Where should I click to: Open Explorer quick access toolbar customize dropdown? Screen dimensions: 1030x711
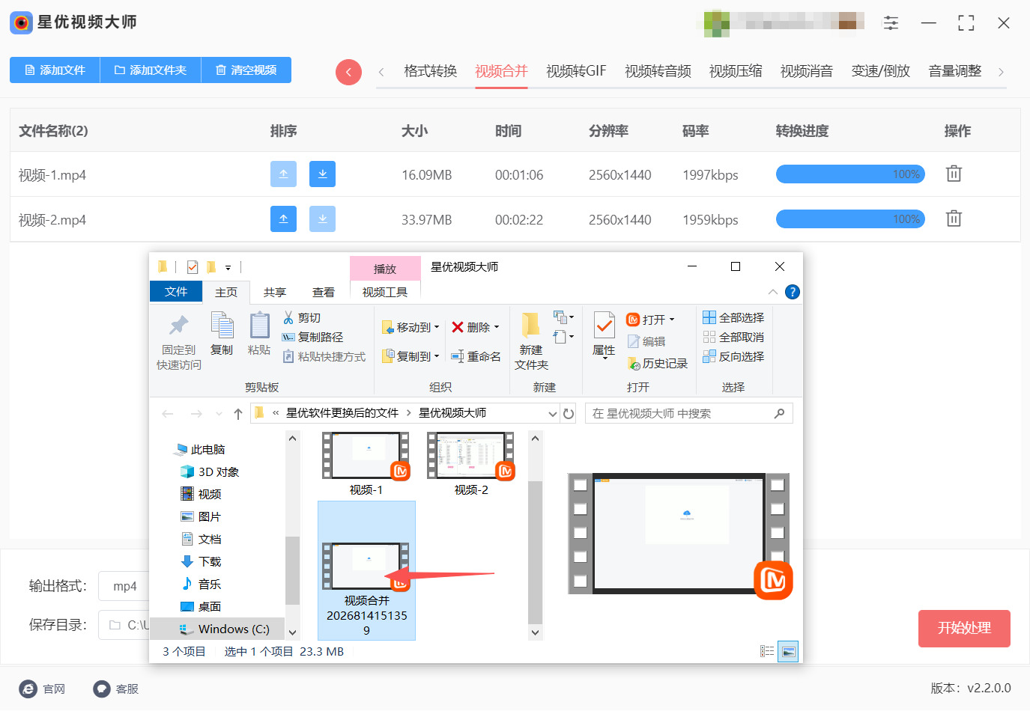pyautogui.click(x=228, y=268)
